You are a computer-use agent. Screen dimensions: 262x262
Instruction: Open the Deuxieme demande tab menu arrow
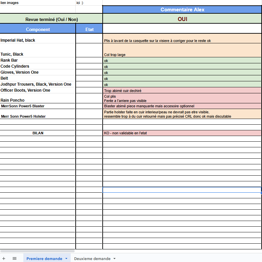pos(114,259)
